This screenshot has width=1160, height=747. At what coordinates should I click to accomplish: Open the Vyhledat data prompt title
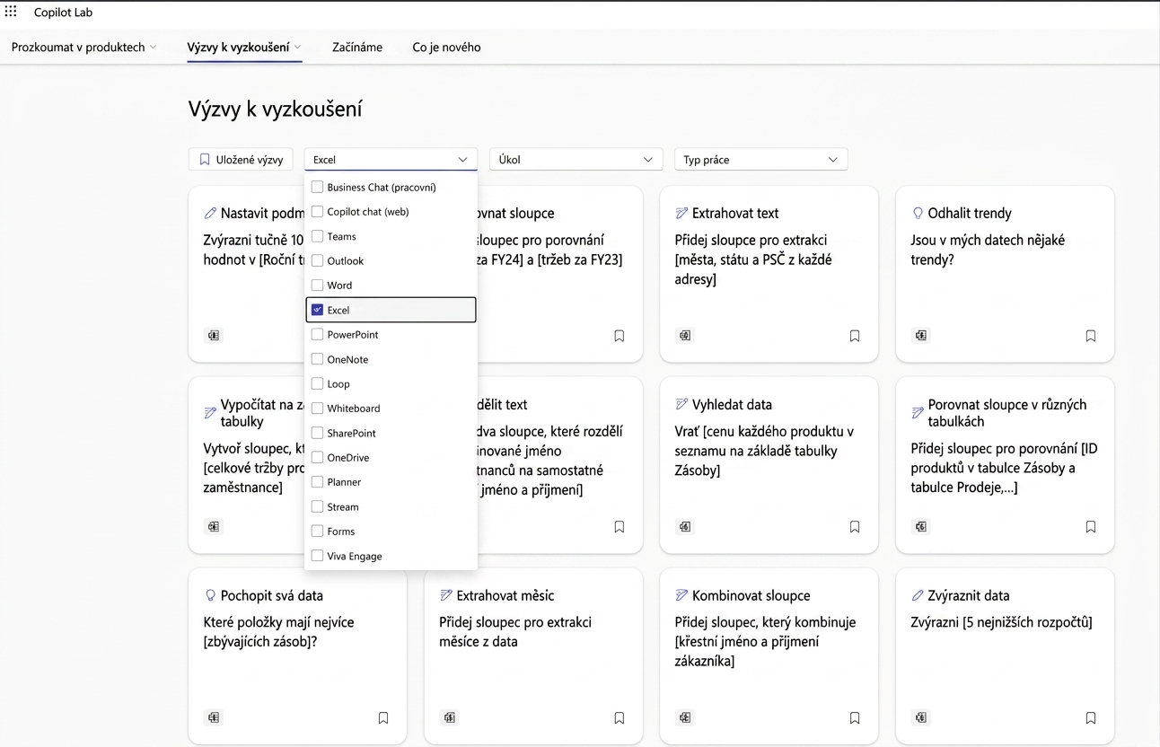coord(732,404)
